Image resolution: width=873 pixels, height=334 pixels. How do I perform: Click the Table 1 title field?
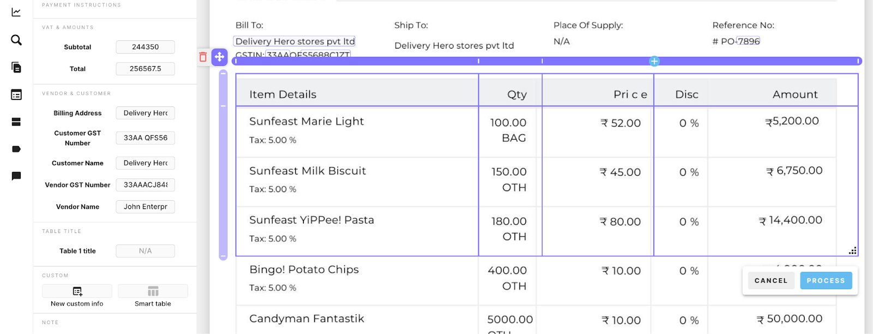[x=145, y=251]
